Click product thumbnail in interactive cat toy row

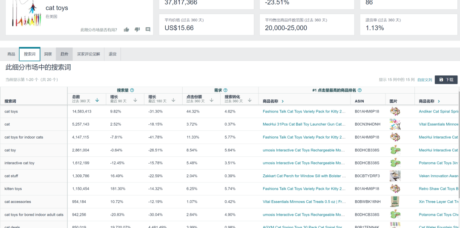click(395, 163)
